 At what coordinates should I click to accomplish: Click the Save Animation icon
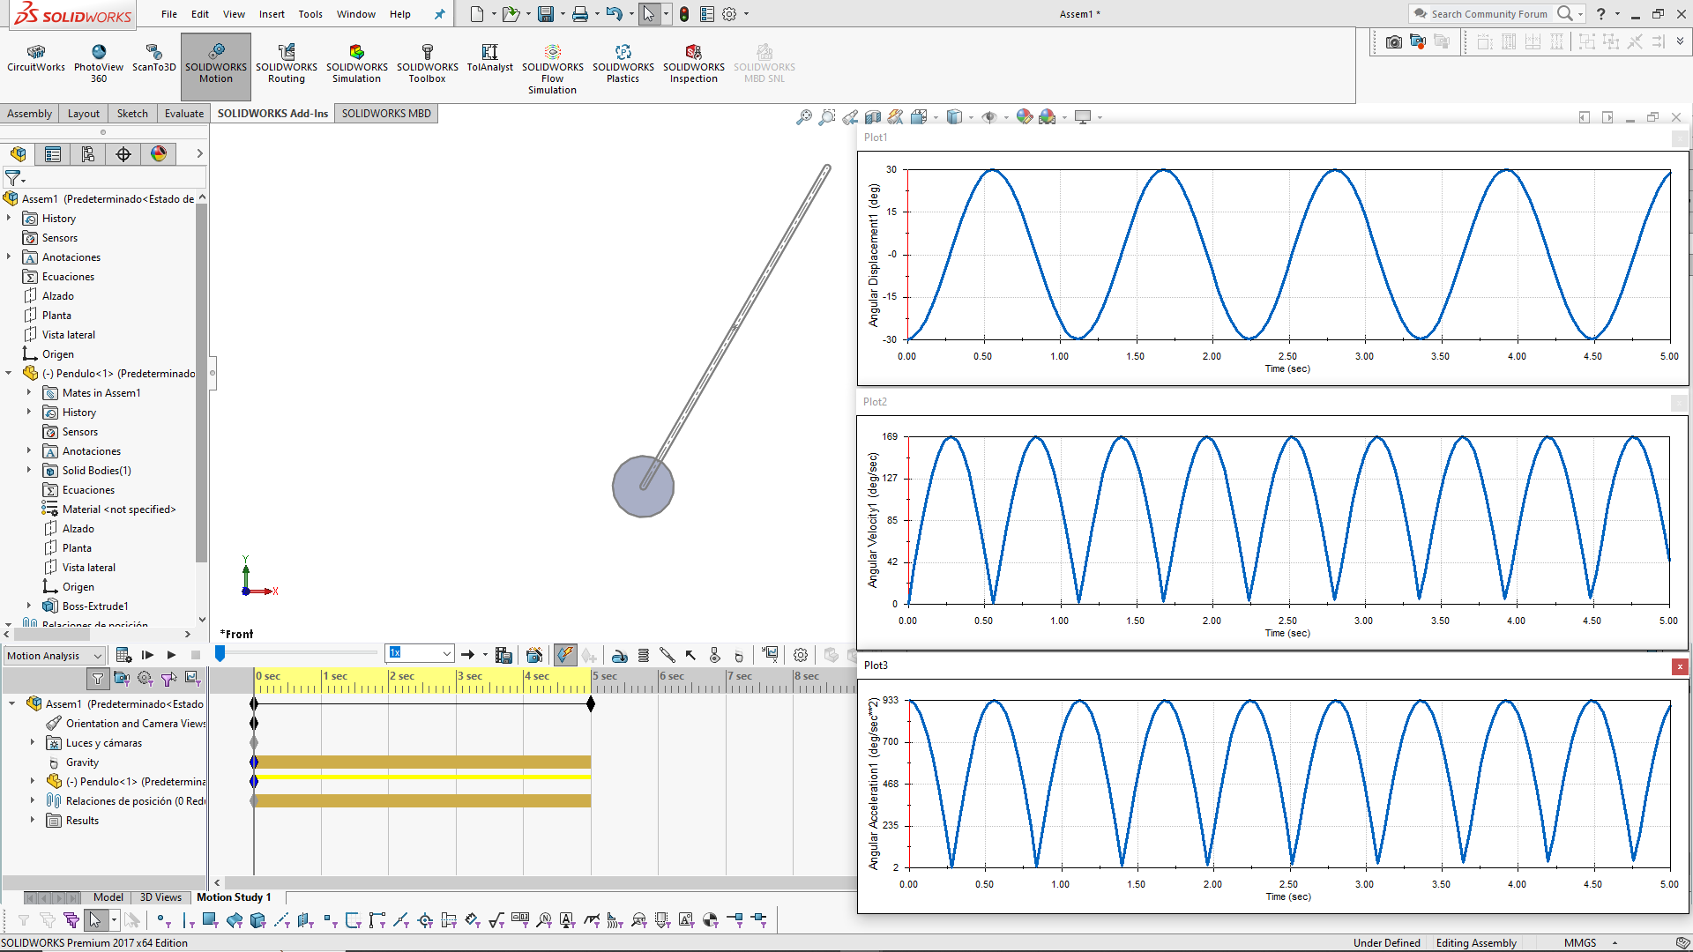coord(503,655)
